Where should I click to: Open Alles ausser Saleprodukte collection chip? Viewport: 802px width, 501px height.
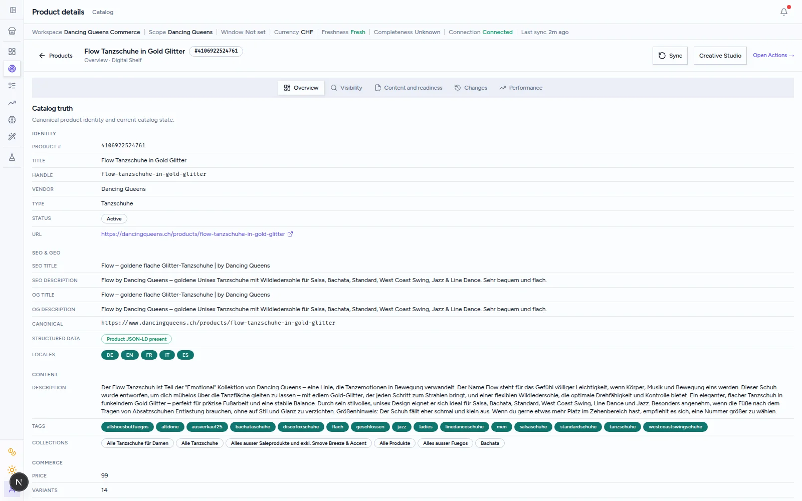click(x=299, y=443)
